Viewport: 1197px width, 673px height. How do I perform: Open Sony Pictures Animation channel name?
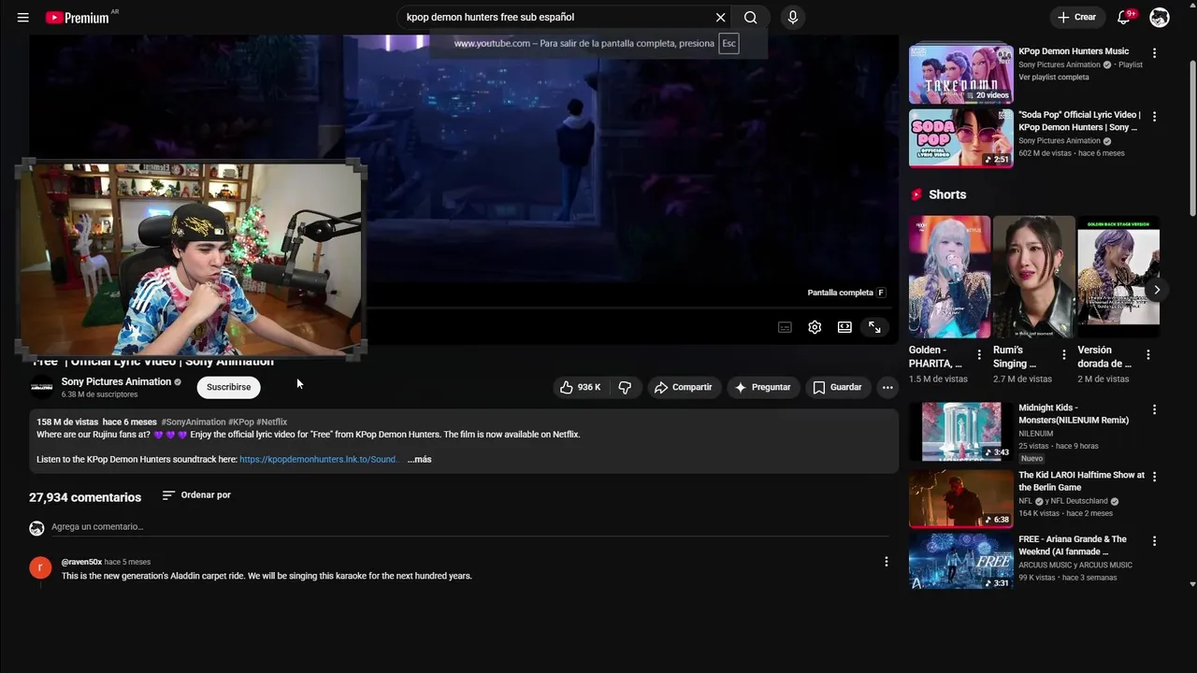point(116,381)
